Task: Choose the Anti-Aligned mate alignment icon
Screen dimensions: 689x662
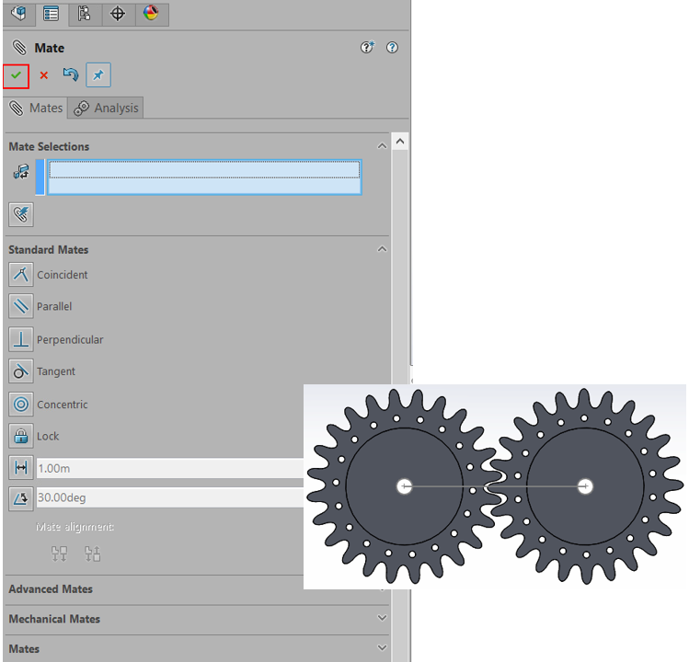Action: point(92,554)
